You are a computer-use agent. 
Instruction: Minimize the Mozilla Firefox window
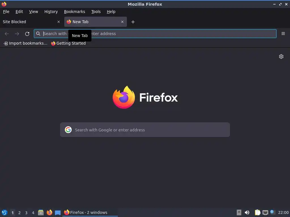tap(274, 4)
